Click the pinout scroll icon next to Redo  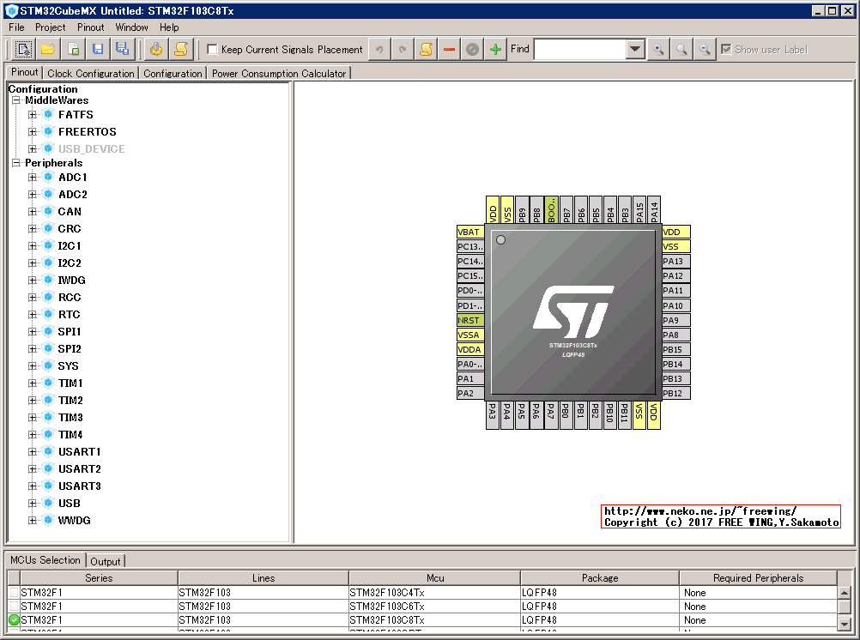click(426, 50)
